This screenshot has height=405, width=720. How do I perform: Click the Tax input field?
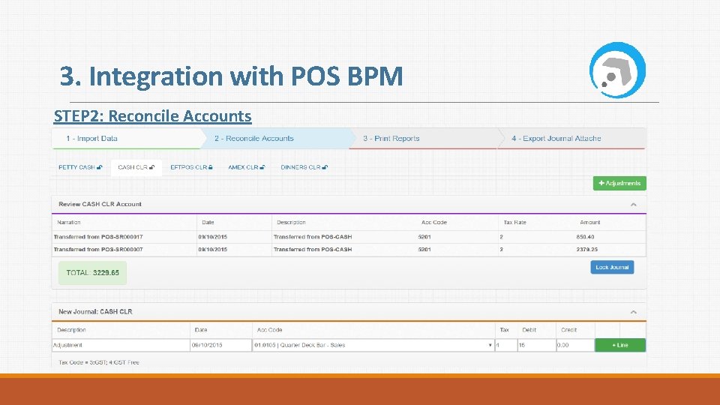tap(506, 345)
